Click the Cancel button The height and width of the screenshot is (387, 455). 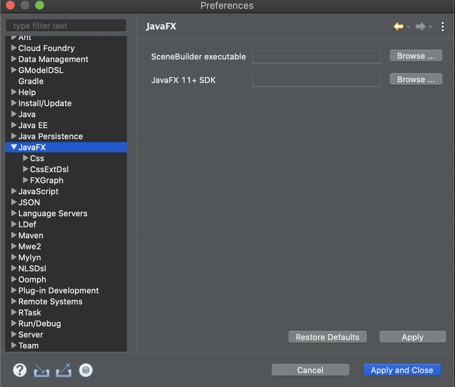coord(310,370)
